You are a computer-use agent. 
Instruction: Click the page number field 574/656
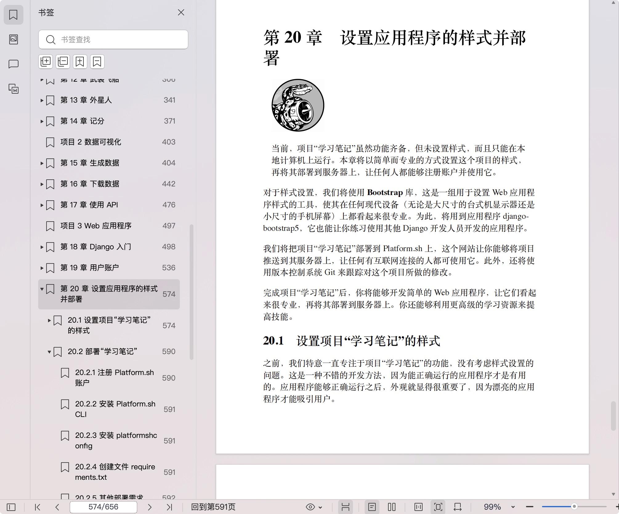click(103, 507)
